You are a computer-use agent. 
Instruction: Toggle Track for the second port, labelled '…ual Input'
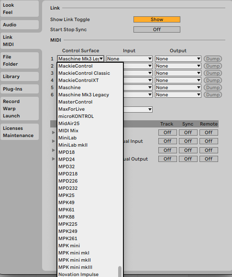tap(167, 141)
